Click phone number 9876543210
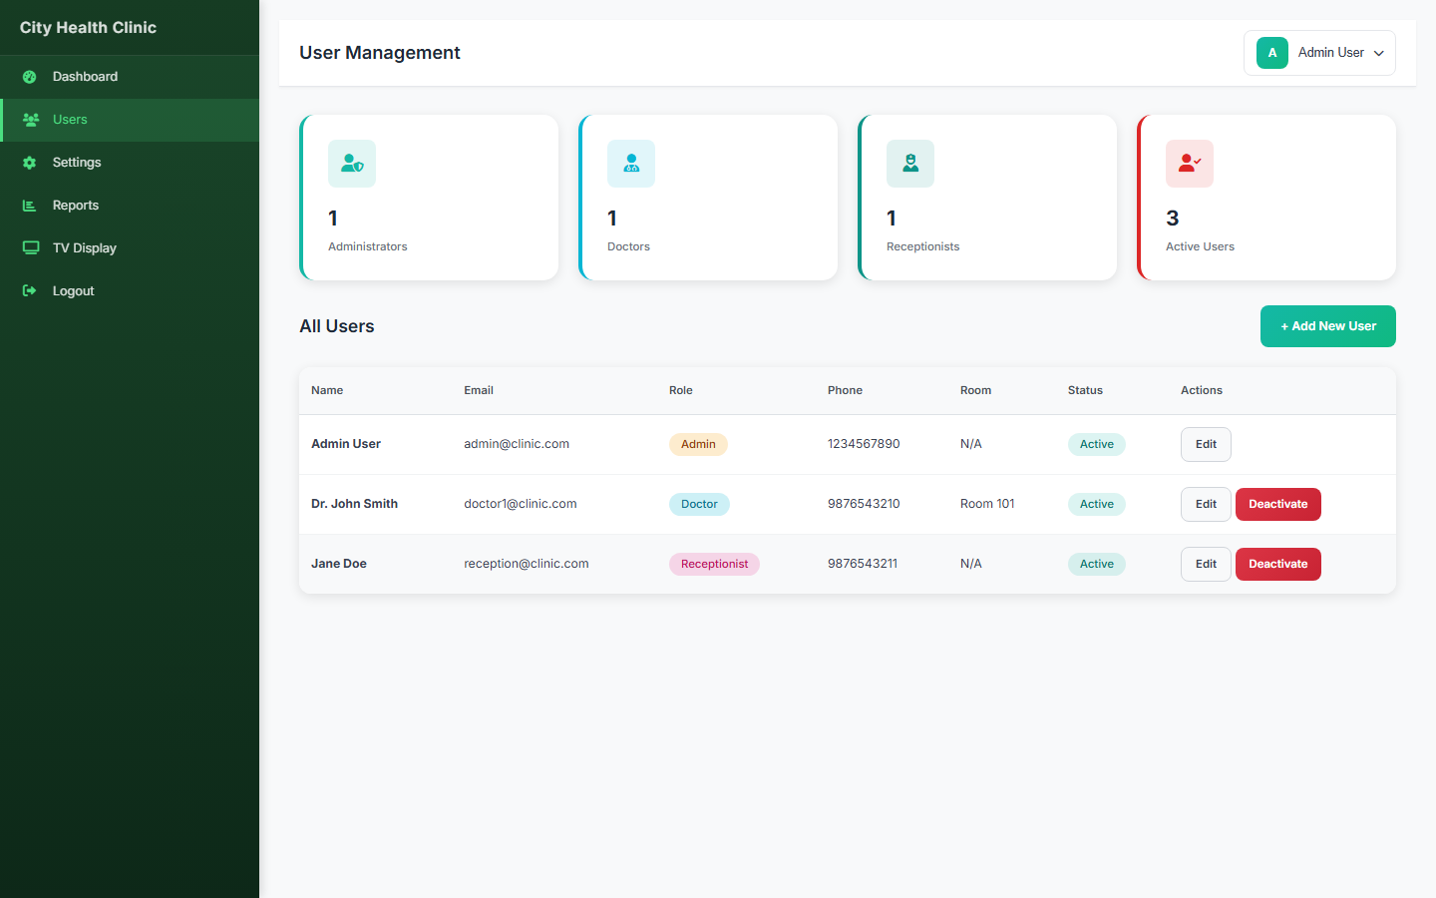 pyautogui.click(x=864, y=504)
